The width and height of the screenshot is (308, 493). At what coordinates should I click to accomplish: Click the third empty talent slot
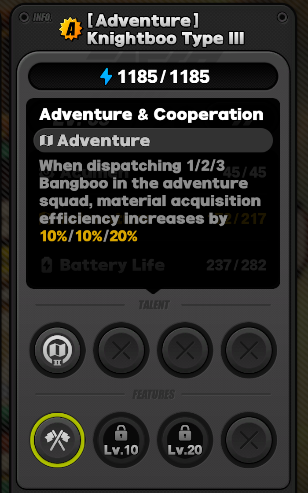click(x=185, y=350)
